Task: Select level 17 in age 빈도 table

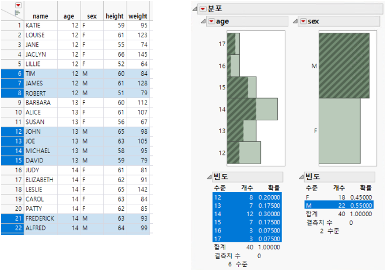Action: point(247,239)
